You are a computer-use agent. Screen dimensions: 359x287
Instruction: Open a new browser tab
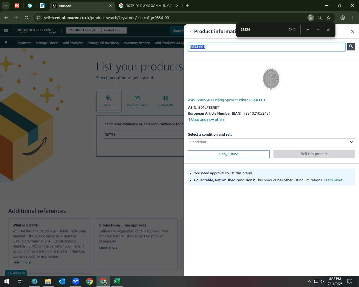[x=187, y=6]
